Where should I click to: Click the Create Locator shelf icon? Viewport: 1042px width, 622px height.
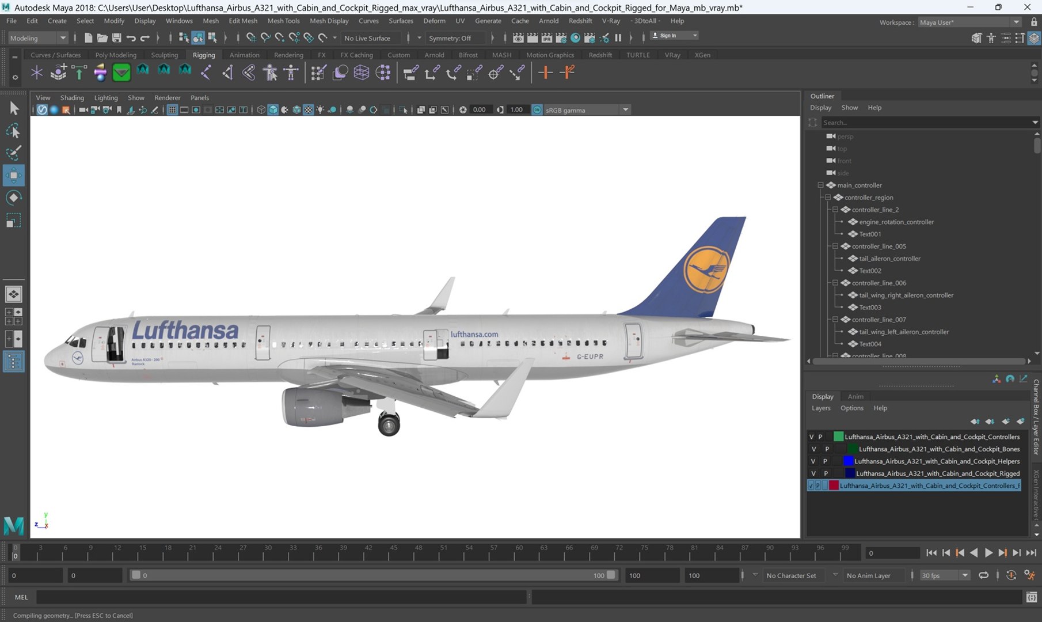37,73
